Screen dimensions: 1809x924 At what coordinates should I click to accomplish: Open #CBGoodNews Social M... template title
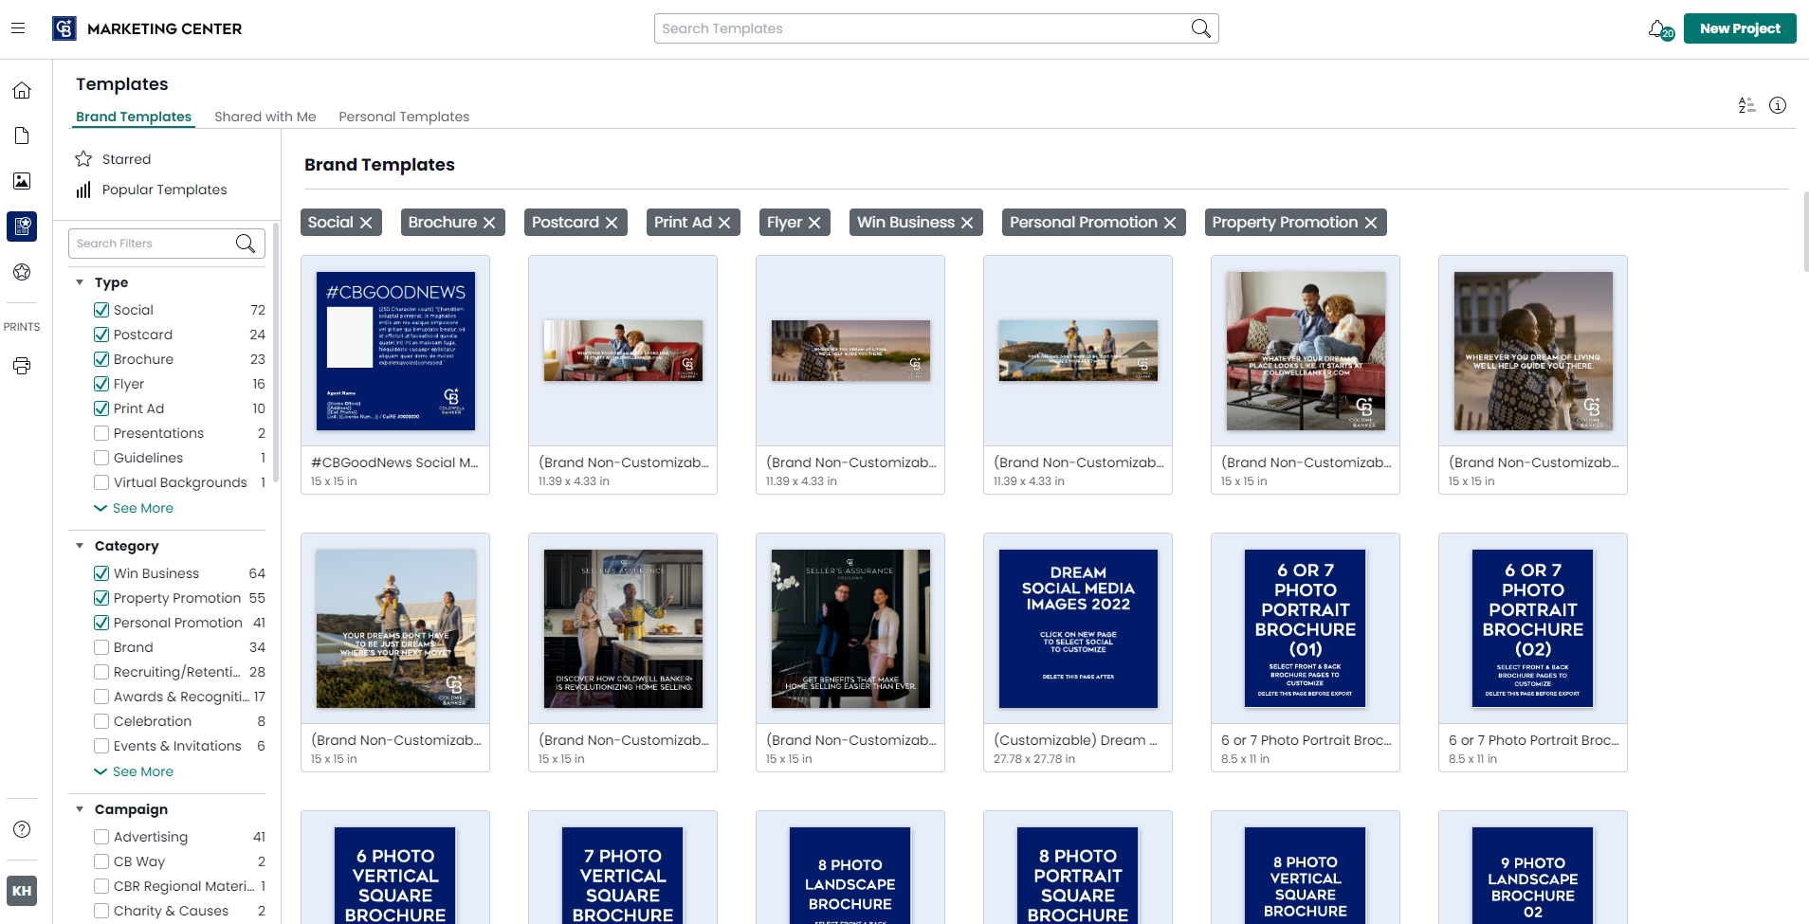click(394, 462)
